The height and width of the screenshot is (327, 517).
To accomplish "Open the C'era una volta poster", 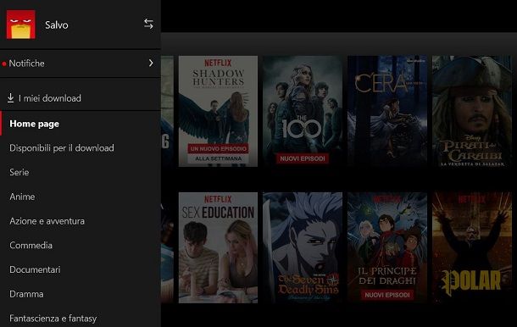I will (x=387, y=111).
